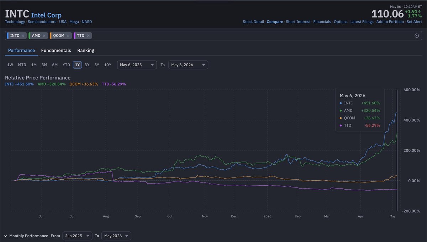Open the Short Interest link
The height and width of the screenshot is (242, 427).
pyautogui.click(x=298, y=22)
